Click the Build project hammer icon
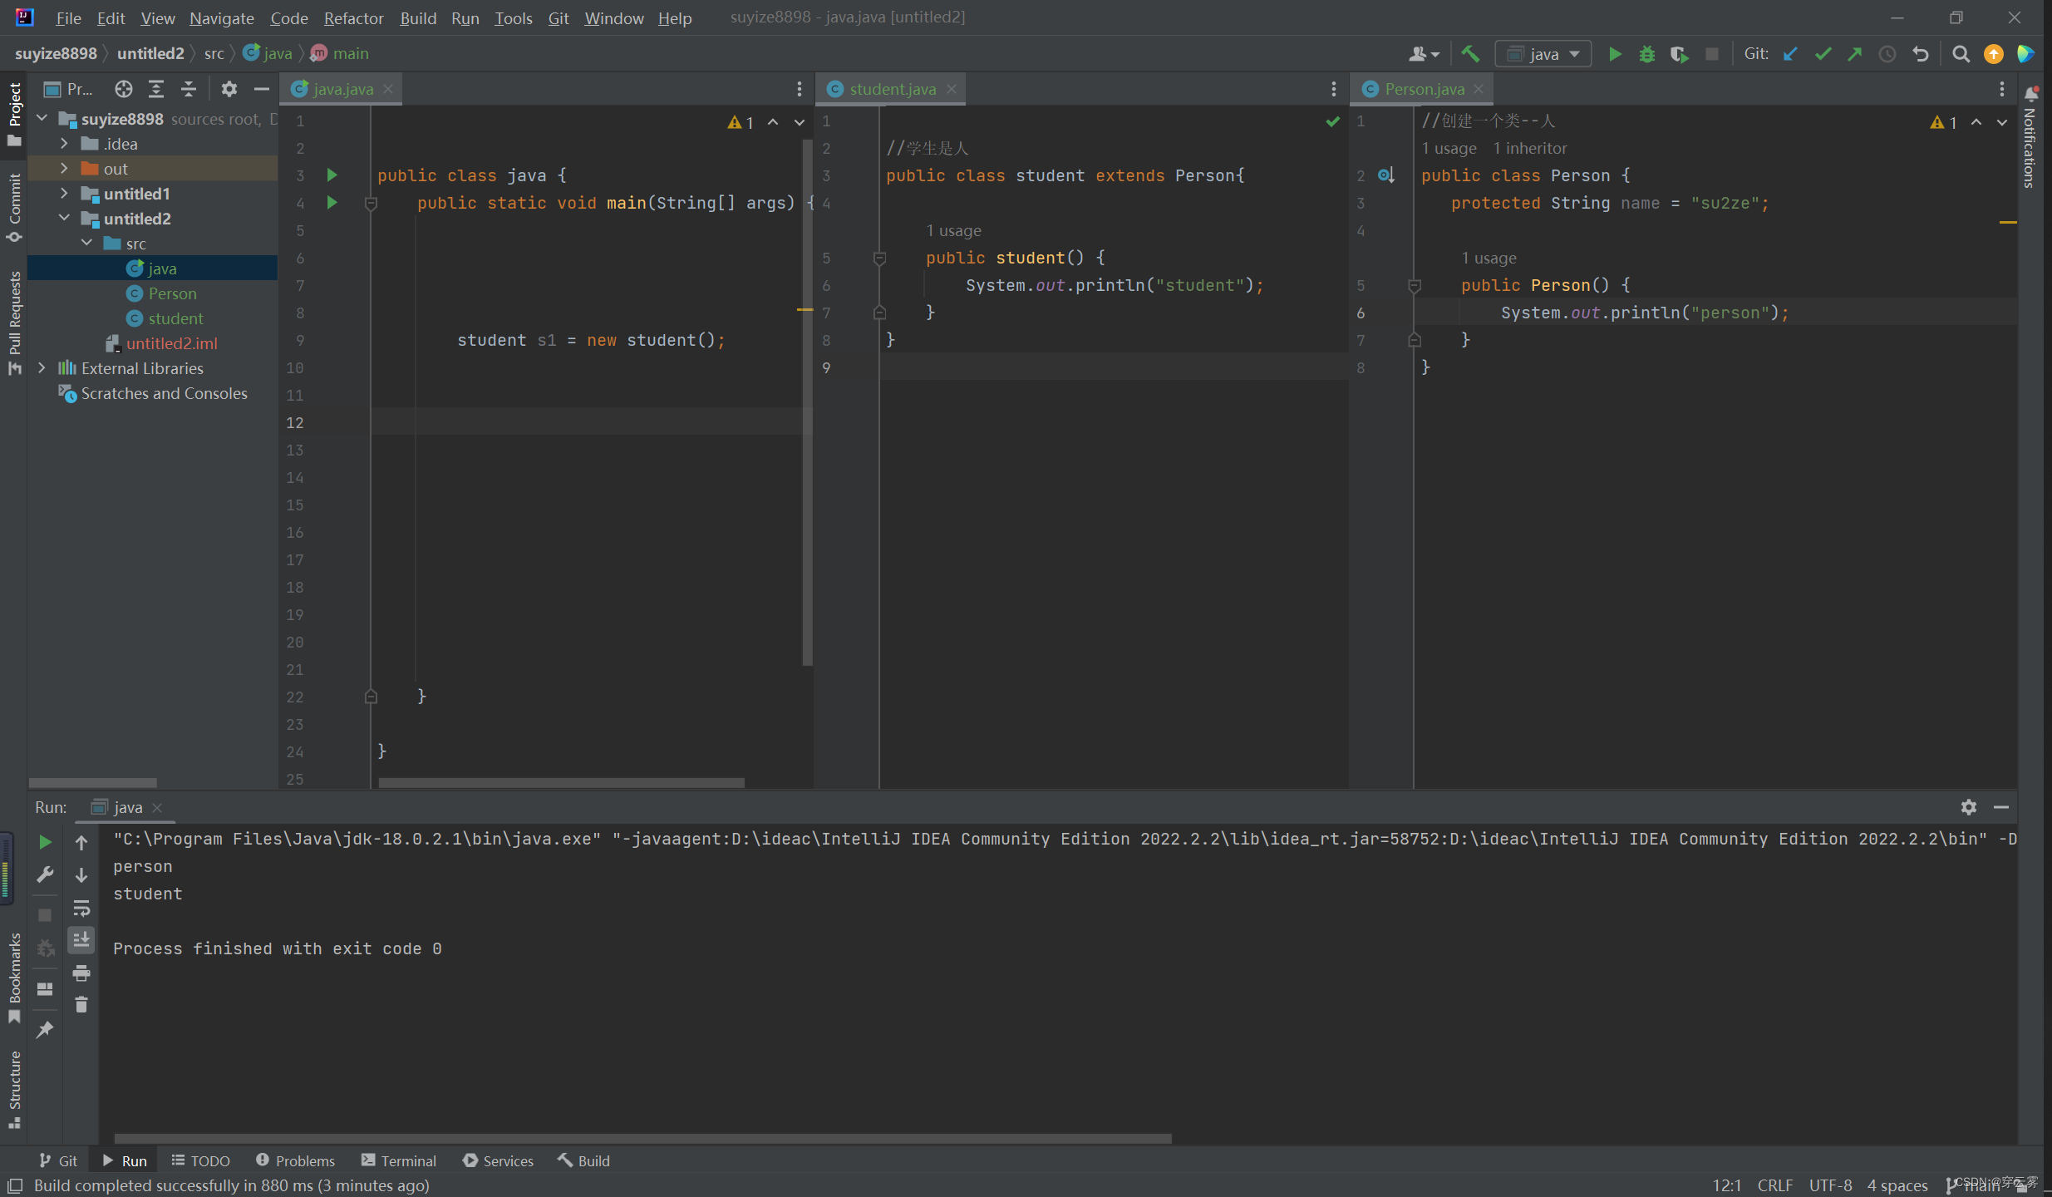2052x1197 pixels. [x=1470, y=54]
